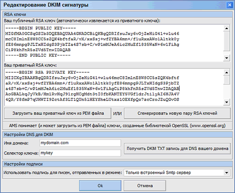Click the Настройки DNS для DKIM header

(x=117, y=134)
